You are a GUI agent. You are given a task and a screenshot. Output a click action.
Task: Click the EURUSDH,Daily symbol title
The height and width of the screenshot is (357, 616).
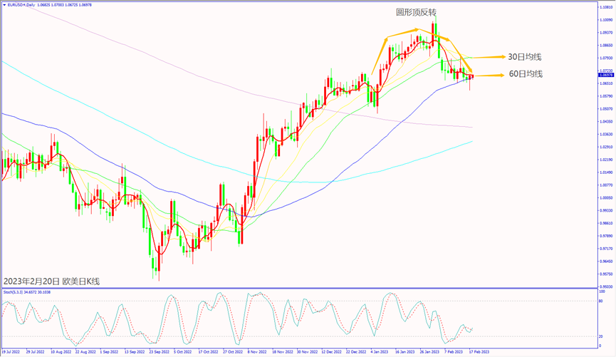[26, 4]
